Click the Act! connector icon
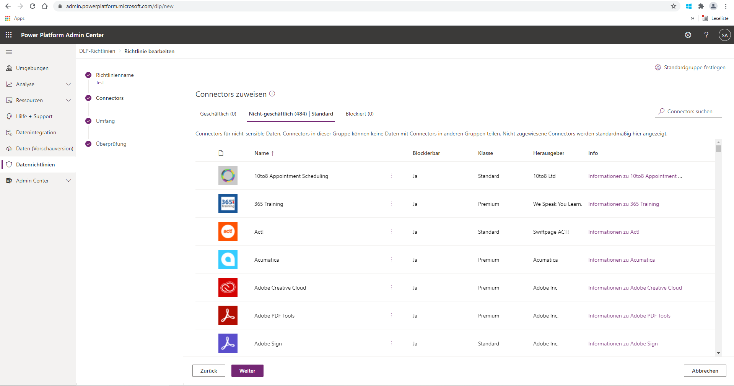 coord(228,231)
